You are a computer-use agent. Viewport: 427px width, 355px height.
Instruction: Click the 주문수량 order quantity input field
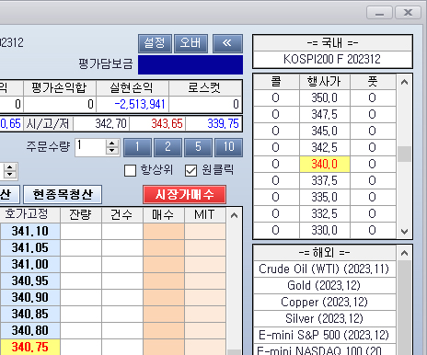pyautogui.click(x=91, y=147)
